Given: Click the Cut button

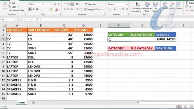Looking at the screenshot, I should point(12,3).
